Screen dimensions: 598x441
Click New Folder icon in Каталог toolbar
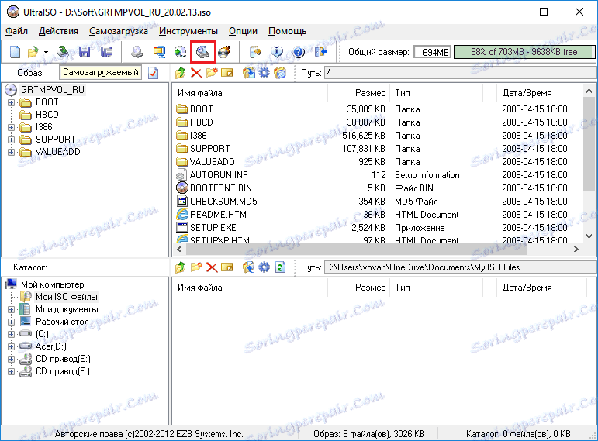tap(196, 267)
